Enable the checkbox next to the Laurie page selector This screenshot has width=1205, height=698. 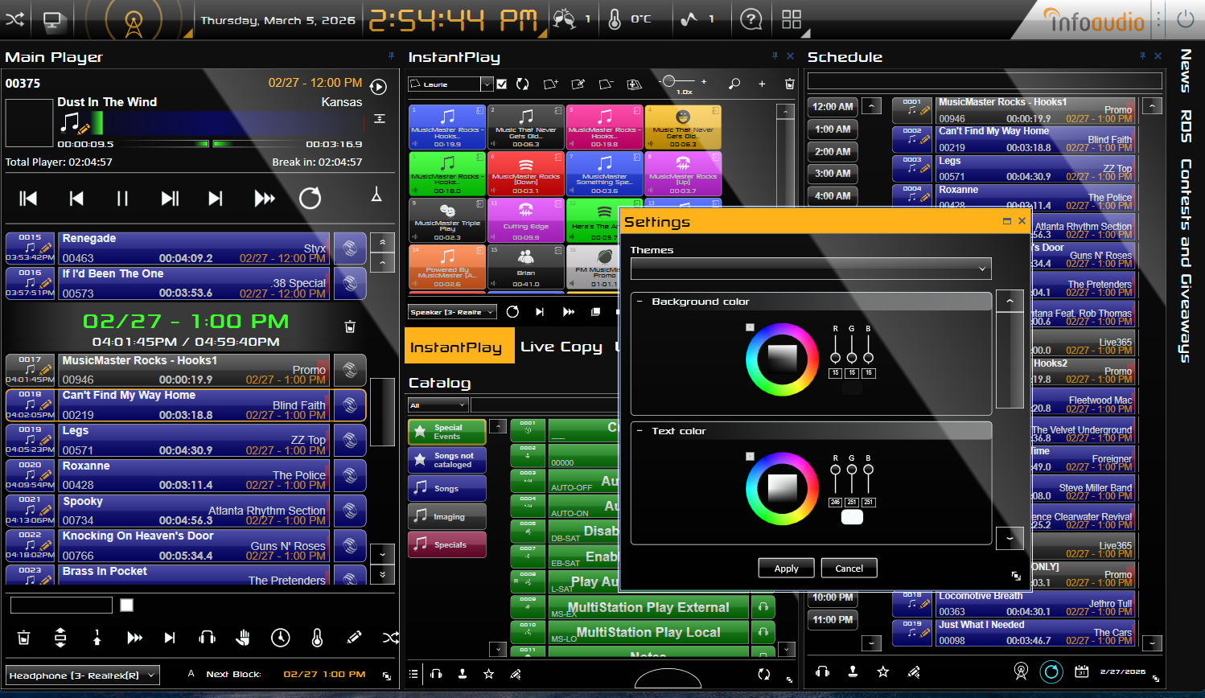pos(503,84)
